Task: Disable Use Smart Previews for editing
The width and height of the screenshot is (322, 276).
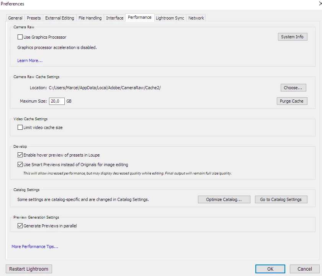Action: click(x=20, y=165)
